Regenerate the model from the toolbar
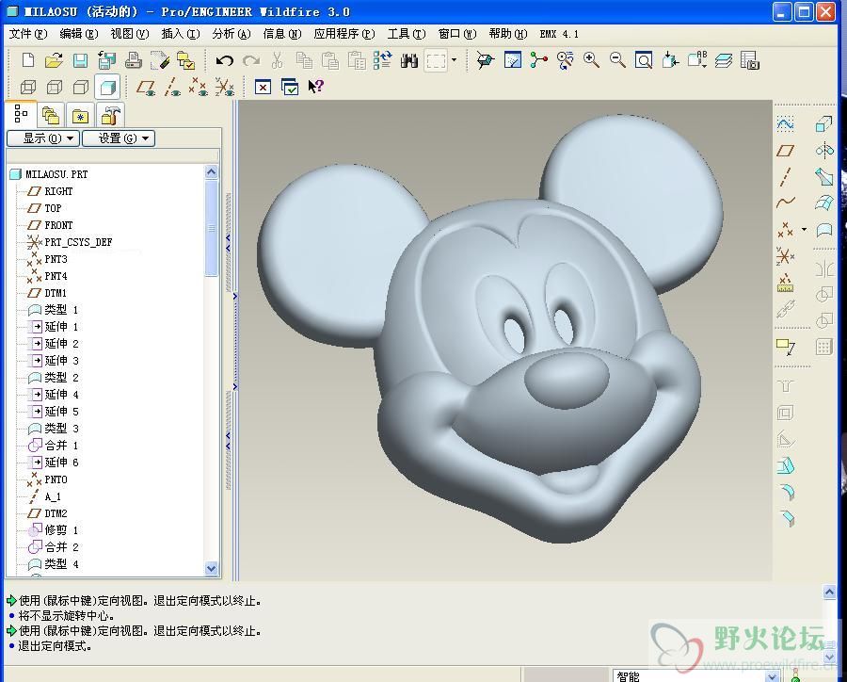847x682 pixels. pos(383,60)
